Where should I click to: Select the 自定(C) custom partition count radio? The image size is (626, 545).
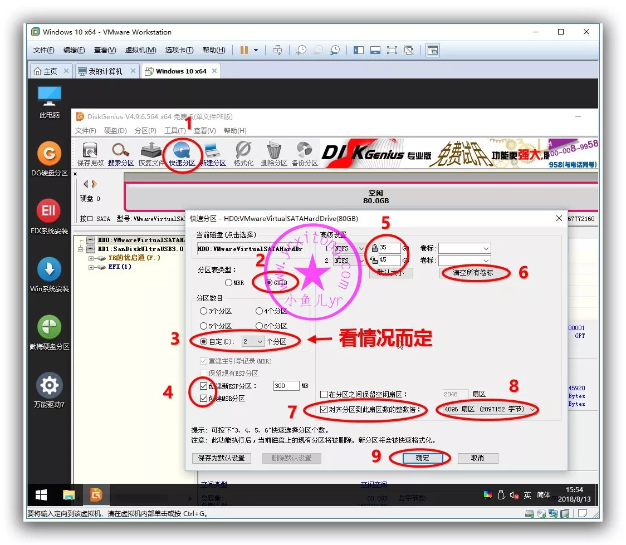click(x=204, y=341)
